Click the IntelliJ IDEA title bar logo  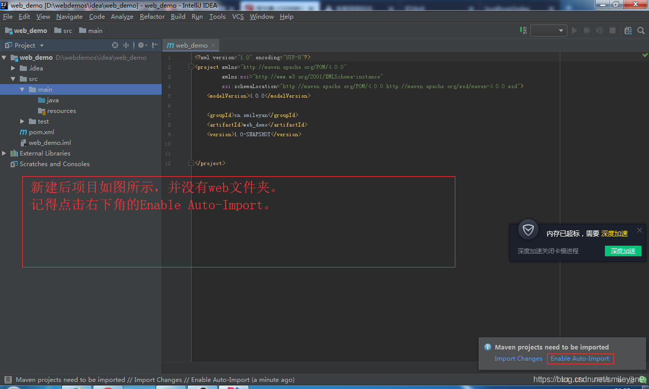click(4, 5)
